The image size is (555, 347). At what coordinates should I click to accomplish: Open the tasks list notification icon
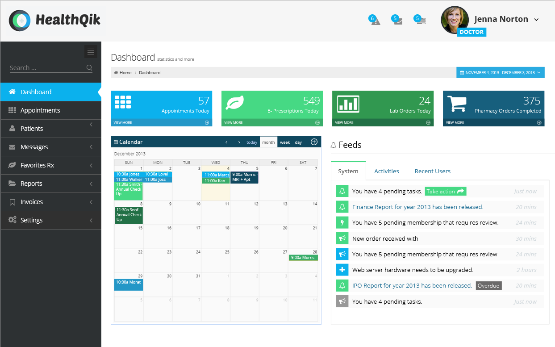point(420,20)
